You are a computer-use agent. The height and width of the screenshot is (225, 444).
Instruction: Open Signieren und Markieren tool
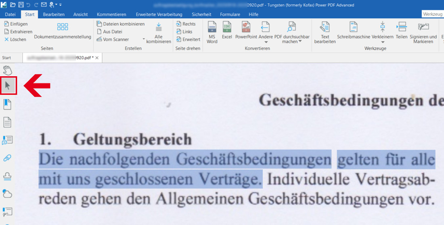423,32
